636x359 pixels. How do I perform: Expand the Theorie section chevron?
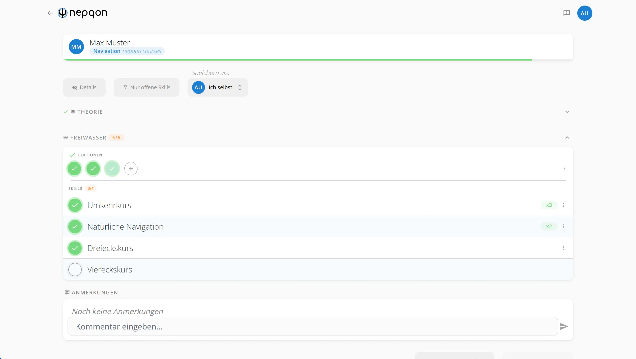tap(567, 112)
